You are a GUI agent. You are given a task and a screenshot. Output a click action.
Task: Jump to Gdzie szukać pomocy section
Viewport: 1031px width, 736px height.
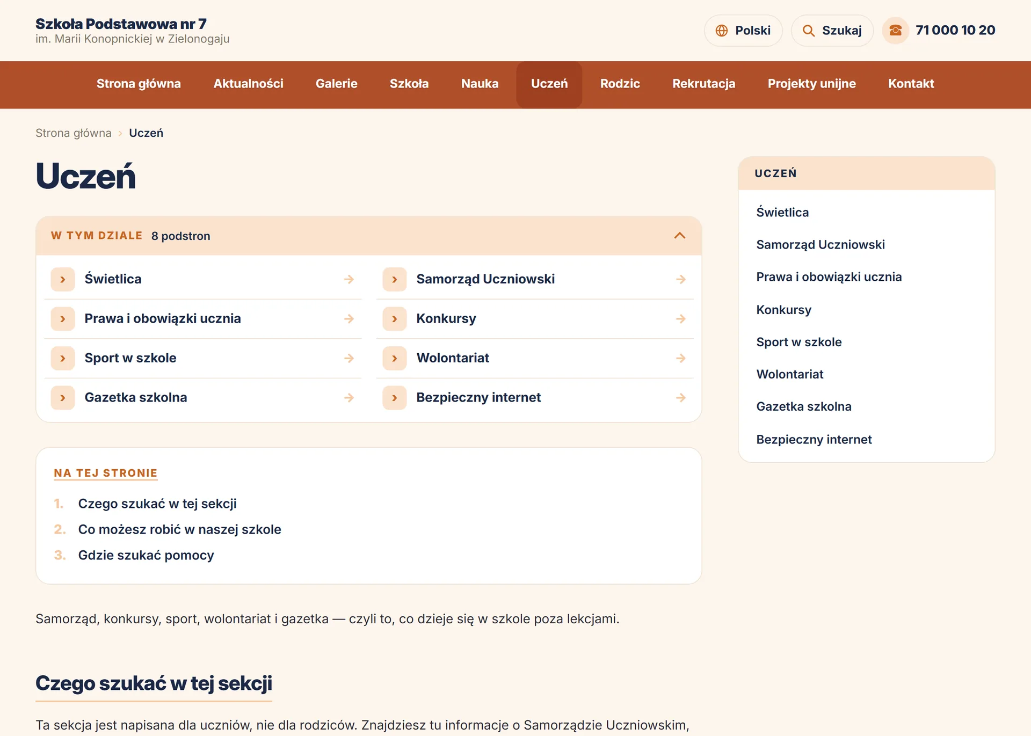pyautogui.click(x=146, y=555)
